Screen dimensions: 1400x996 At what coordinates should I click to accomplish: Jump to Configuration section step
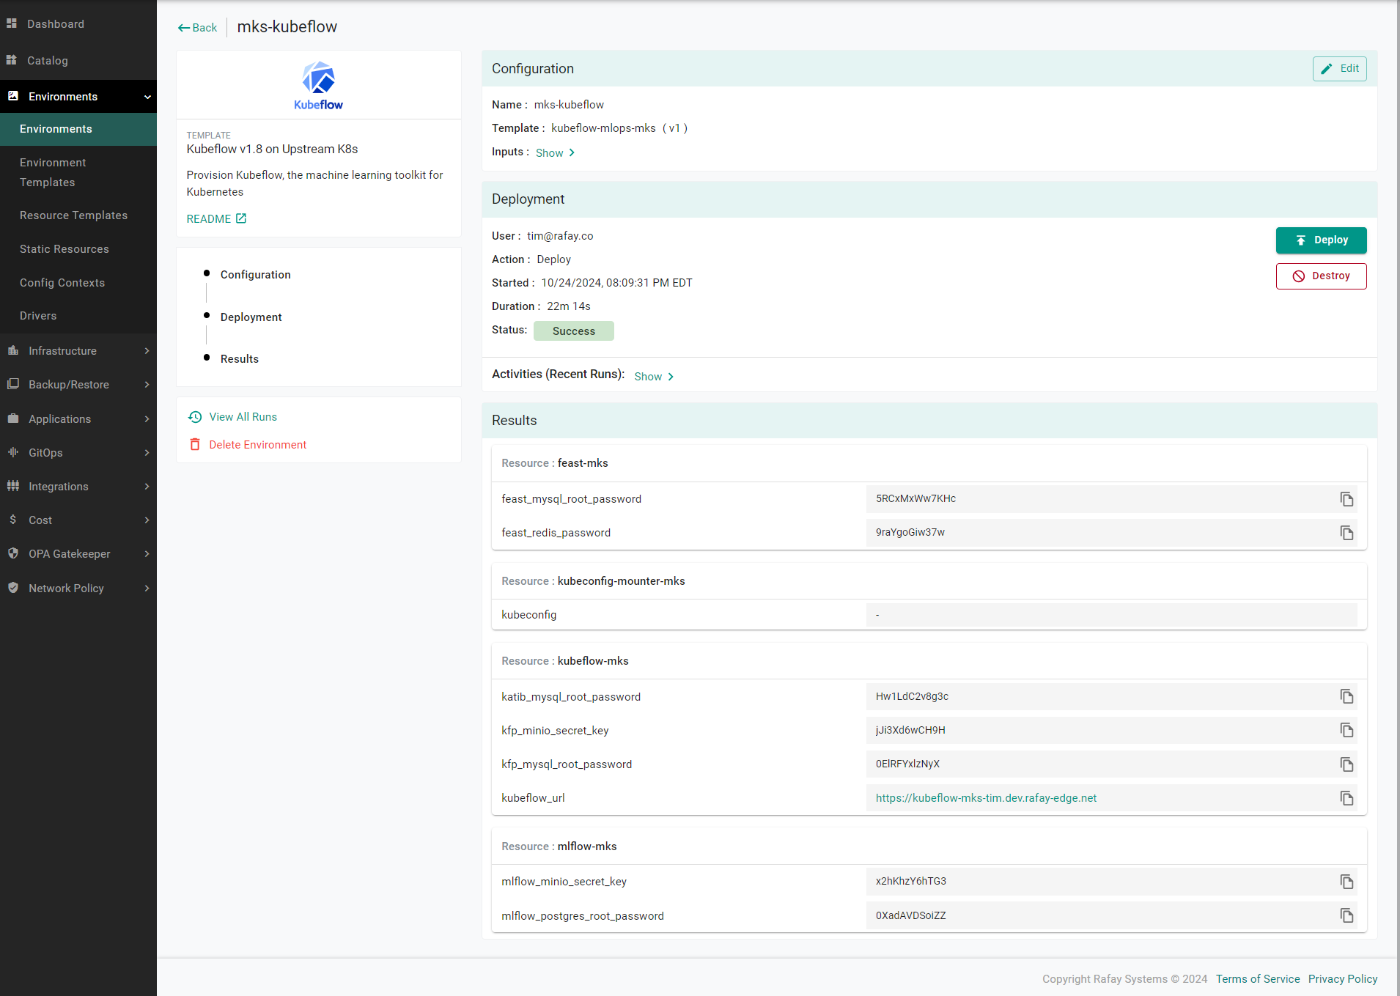255,275
